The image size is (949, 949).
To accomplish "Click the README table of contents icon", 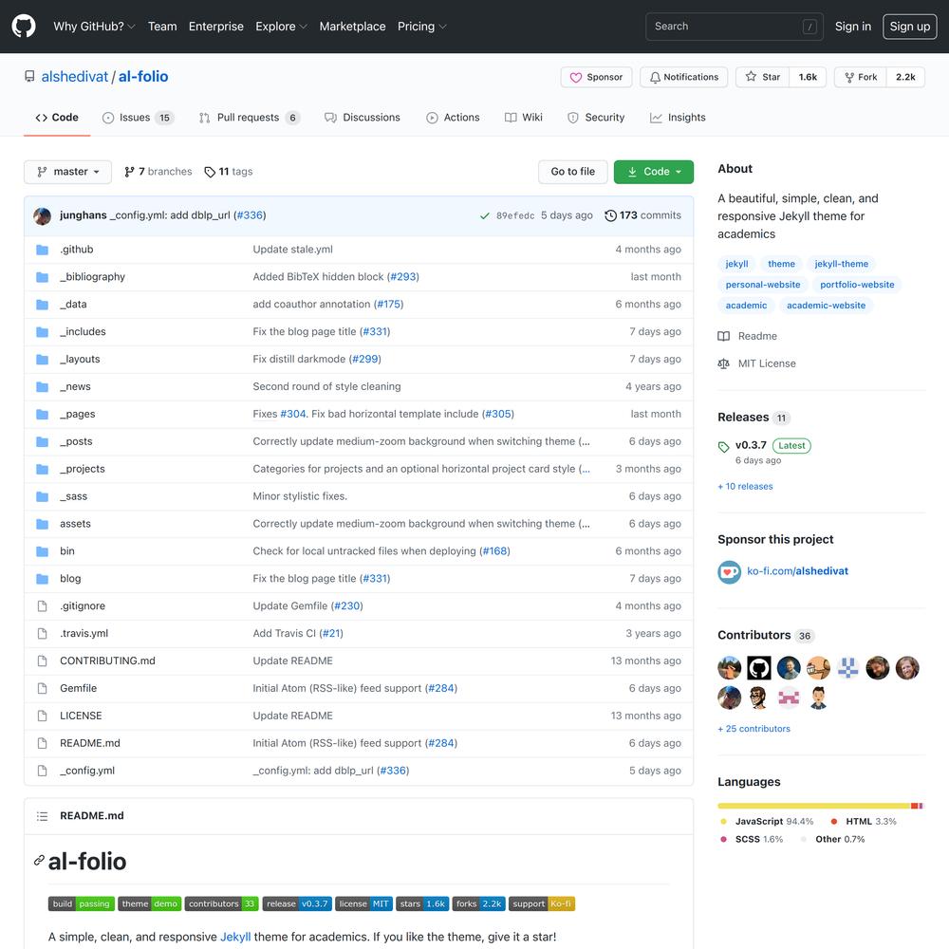I will point(42,816).
